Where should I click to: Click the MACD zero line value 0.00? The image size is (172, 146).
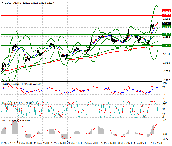pos(165,134)
